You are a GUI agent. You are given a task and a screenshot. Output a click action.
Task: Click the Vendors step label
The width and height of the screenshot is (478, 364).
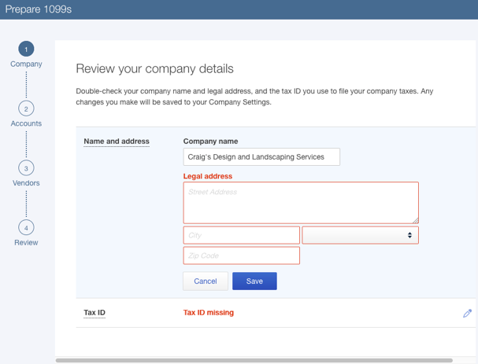[x=26, y=183]
